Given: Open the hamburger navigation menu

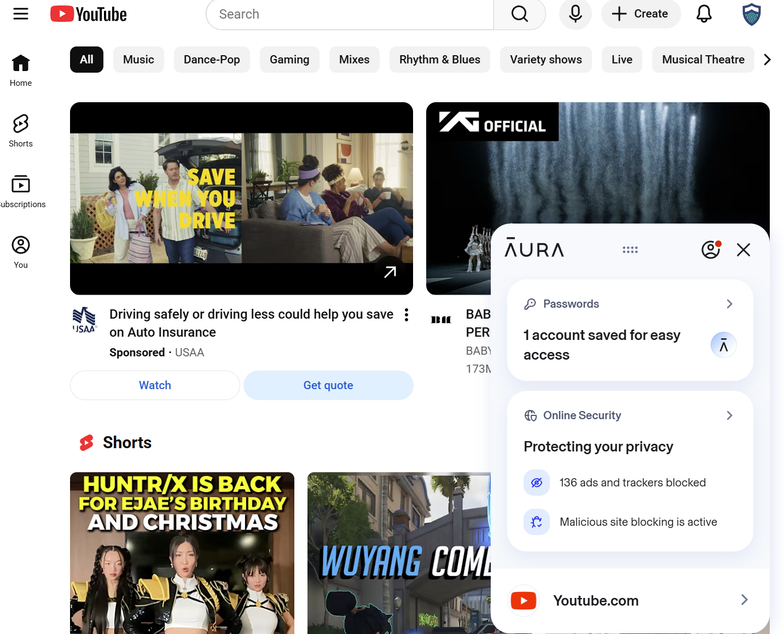Looking at the screenshot, I should click(x=20, y=14).
